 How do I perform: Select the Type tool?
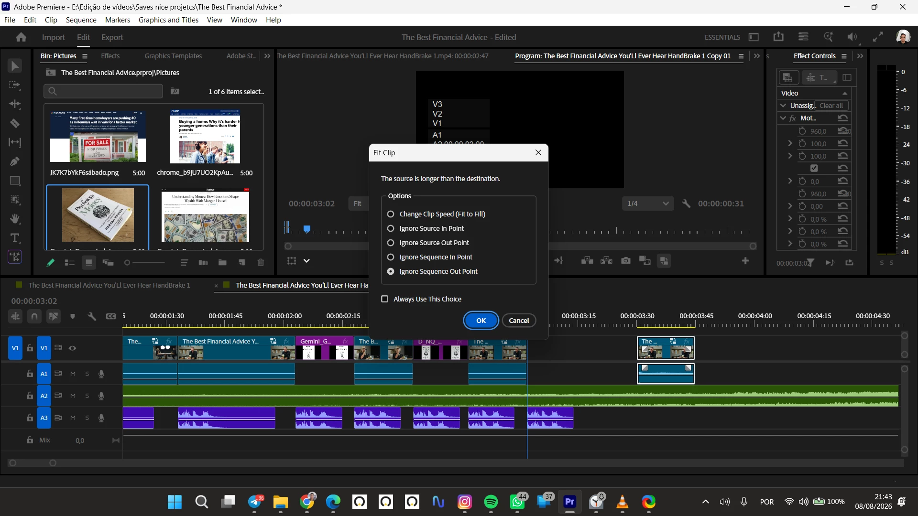point(15,238)
